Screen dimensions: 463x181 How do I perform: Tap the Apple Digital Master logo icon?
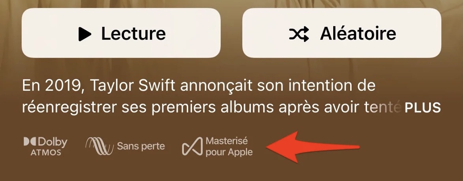click(193, 146)
